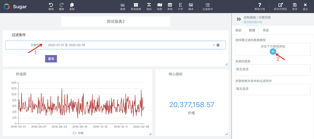Insert a table via 表格 icon
This screenshot has height=139, width=314.
click(170, 5)
